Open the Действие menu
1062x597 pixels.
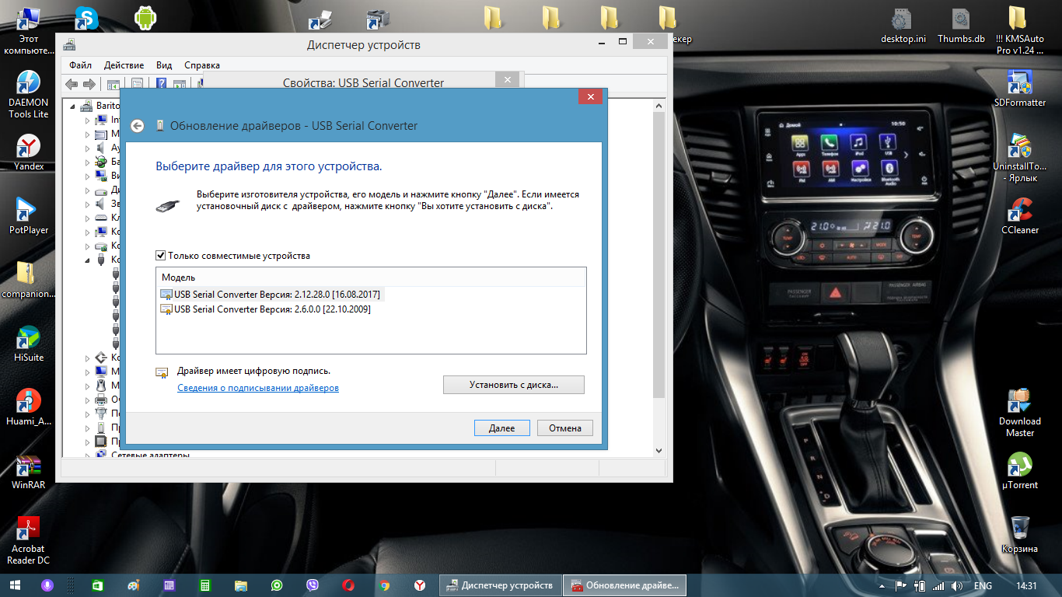[x=124, y=65]
